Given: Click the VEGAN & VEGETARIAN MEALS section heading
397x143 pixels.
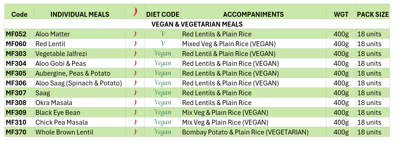Looking at the screenshot, I should click(x=197, y=24).
